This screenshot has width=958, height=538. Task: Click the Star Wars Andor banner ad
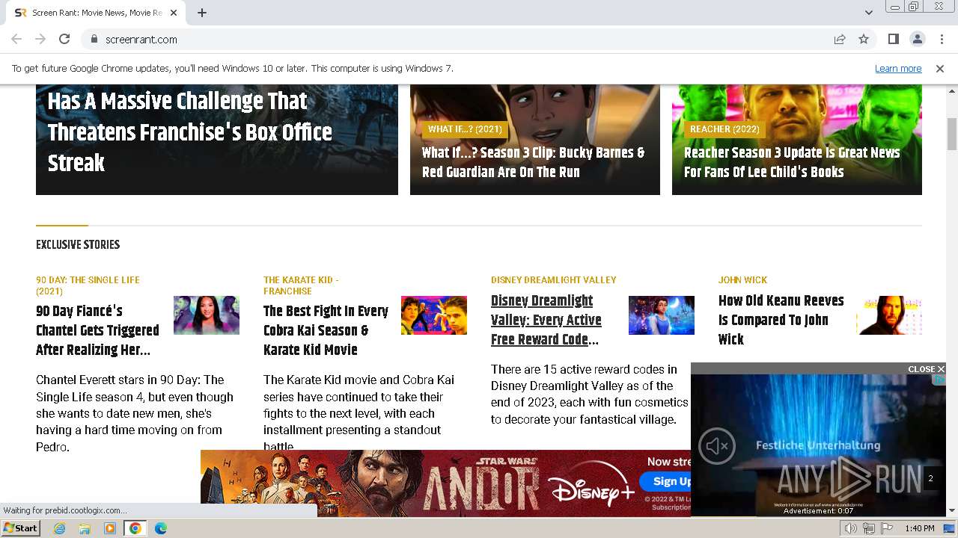(445, 483)
